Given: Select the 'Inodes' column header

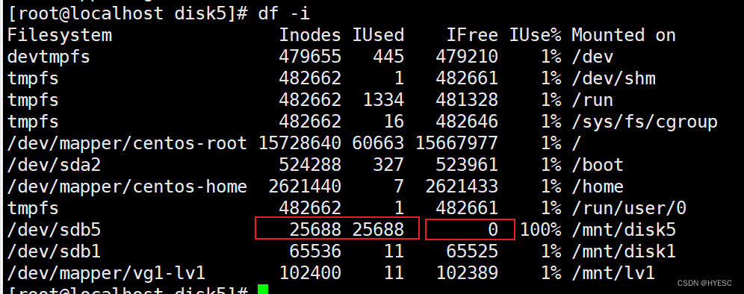Looking at the screenshot, I should coord(310,35).
